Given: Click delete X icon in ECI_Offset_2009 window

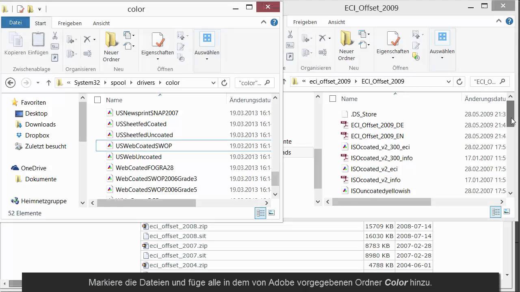Looking at the screenshot, I should 322,38.
